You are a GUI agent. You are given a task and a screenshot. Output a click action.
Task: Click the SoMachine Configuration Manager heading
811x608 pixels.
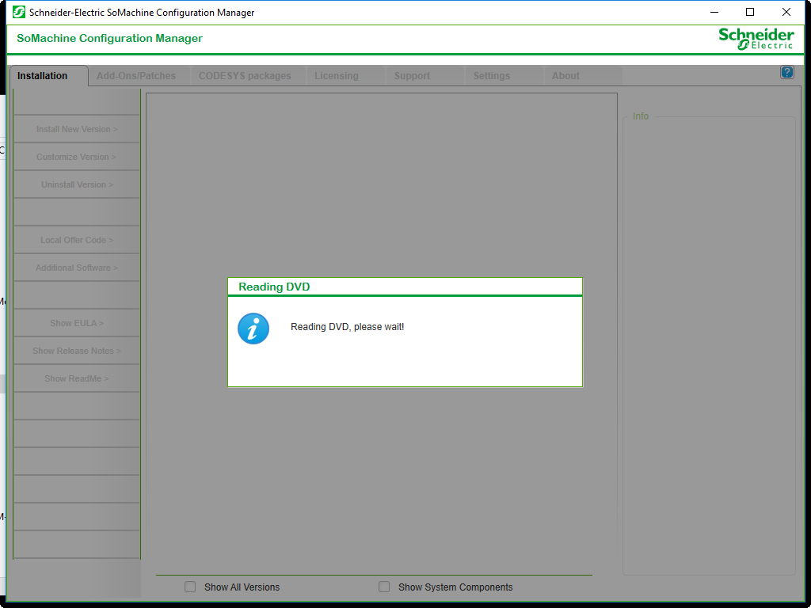click(109, 38)
